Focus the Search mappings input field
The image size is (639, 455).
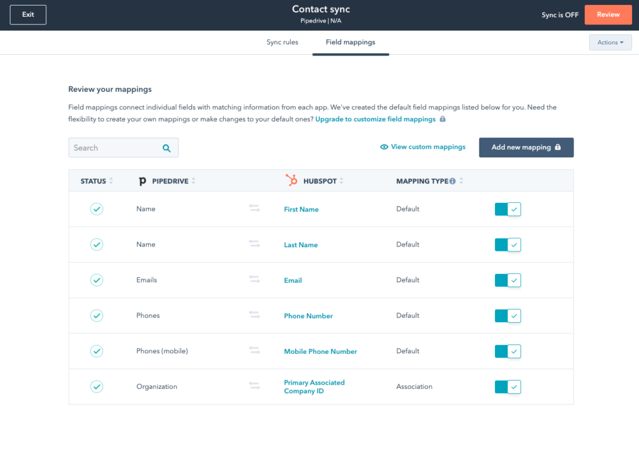click(124, 147)
